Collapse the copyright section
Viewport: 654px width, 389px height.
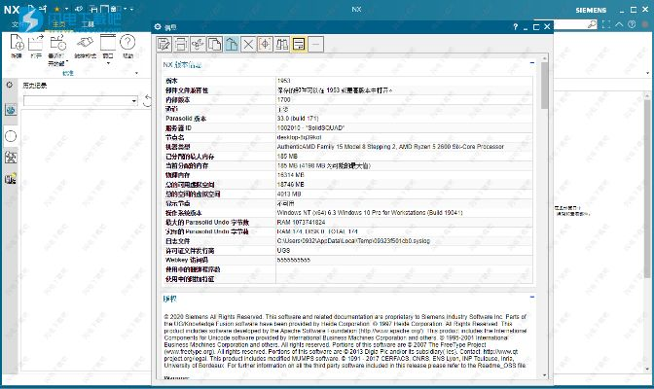[531, 297]
